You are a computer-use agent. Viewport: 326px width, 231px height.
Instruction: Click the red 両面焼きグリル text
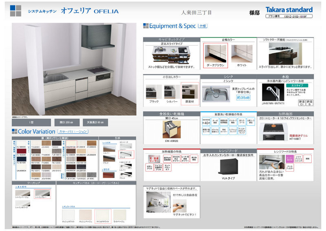coord(299,135)
